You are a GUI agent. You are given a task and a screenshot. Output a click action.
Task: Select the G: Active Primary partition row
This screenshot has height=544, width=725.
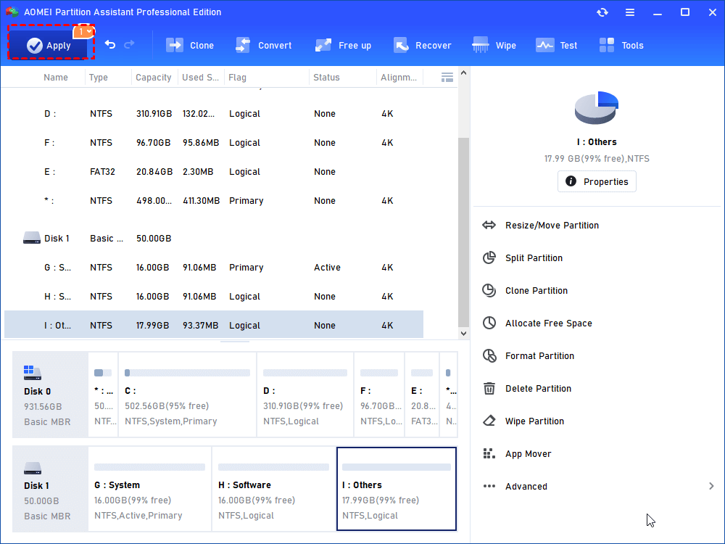214,268
